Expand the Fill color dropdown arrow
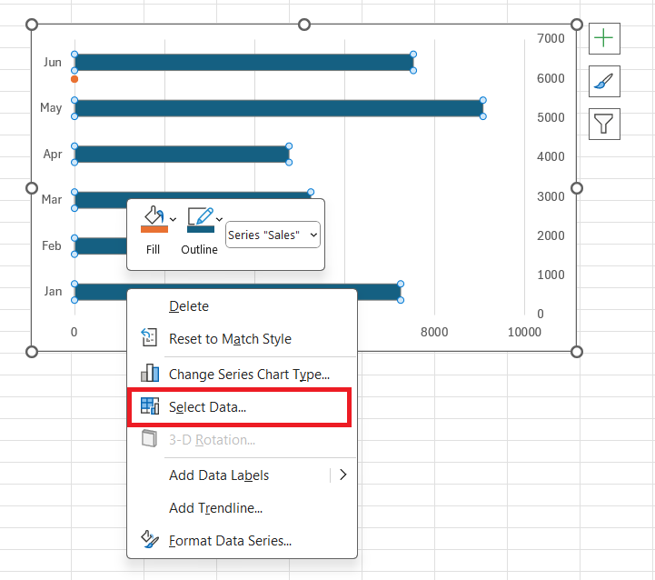655x580 pixels. [173, 219]
